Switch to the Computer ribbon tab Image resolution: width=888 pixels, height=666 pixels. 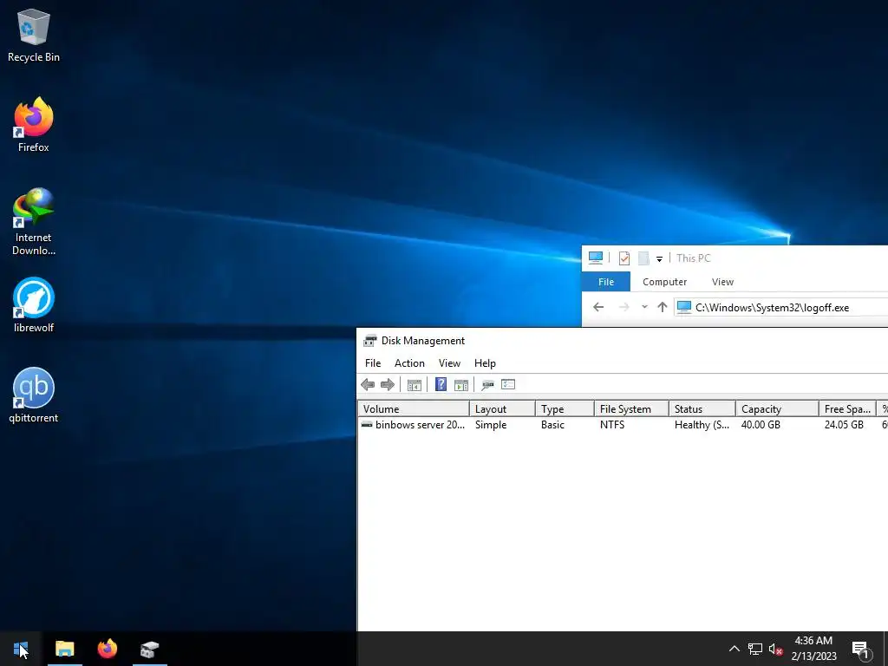click(664, 282)
